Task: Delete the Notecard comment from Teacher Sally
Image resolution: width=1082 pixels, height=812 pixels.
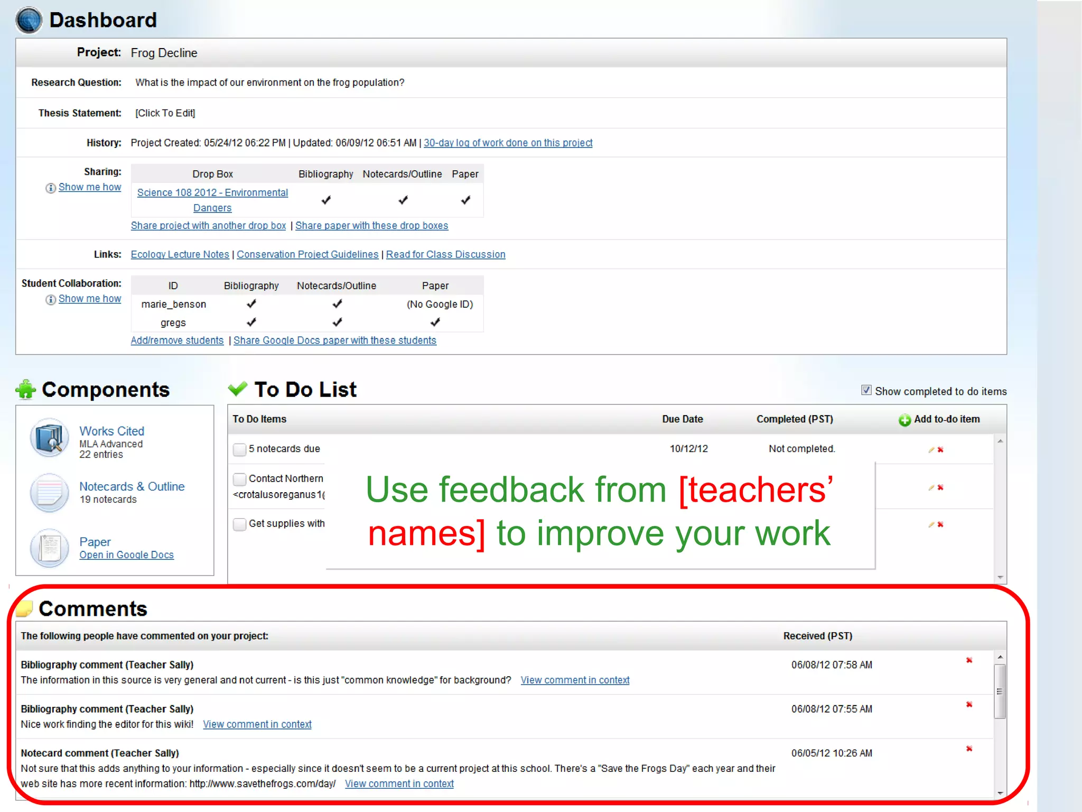Action: [969, 749]
